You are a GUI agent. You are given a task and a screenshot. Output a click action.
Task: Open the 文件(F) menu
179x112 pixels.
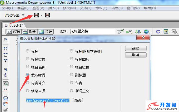point(7,8)
